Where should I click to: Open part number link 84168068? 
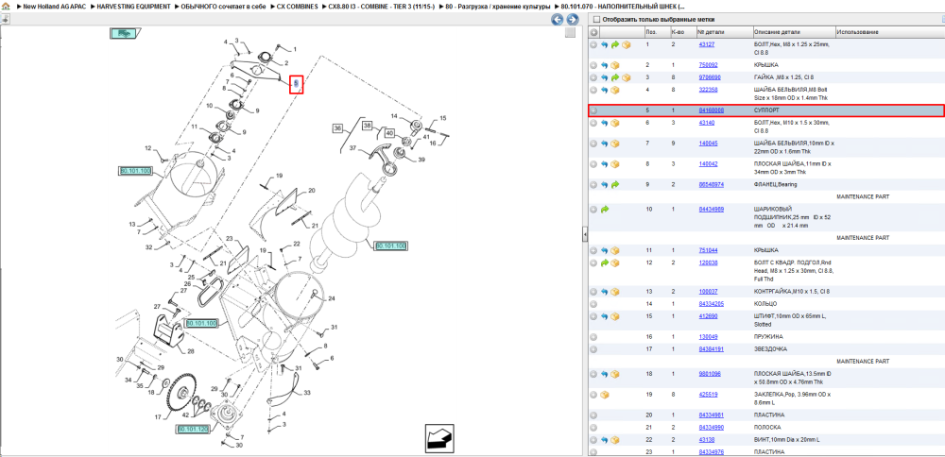pos(712,110)
